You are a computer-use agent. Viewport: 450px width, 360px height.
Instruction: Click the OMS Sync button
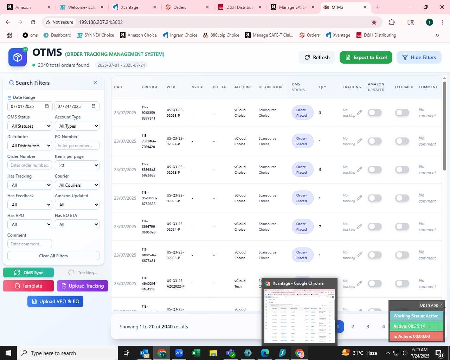tap(28, 272)
